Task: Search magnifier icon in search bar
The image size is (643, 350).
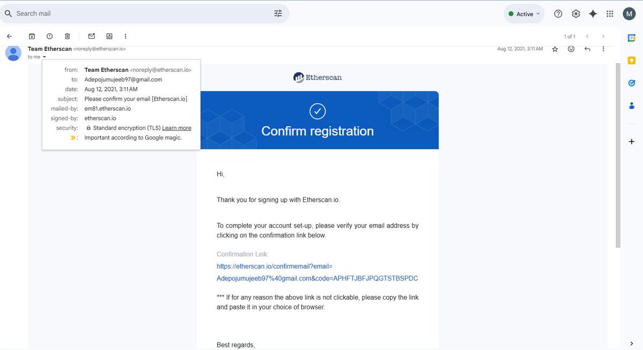Action: 8,13
